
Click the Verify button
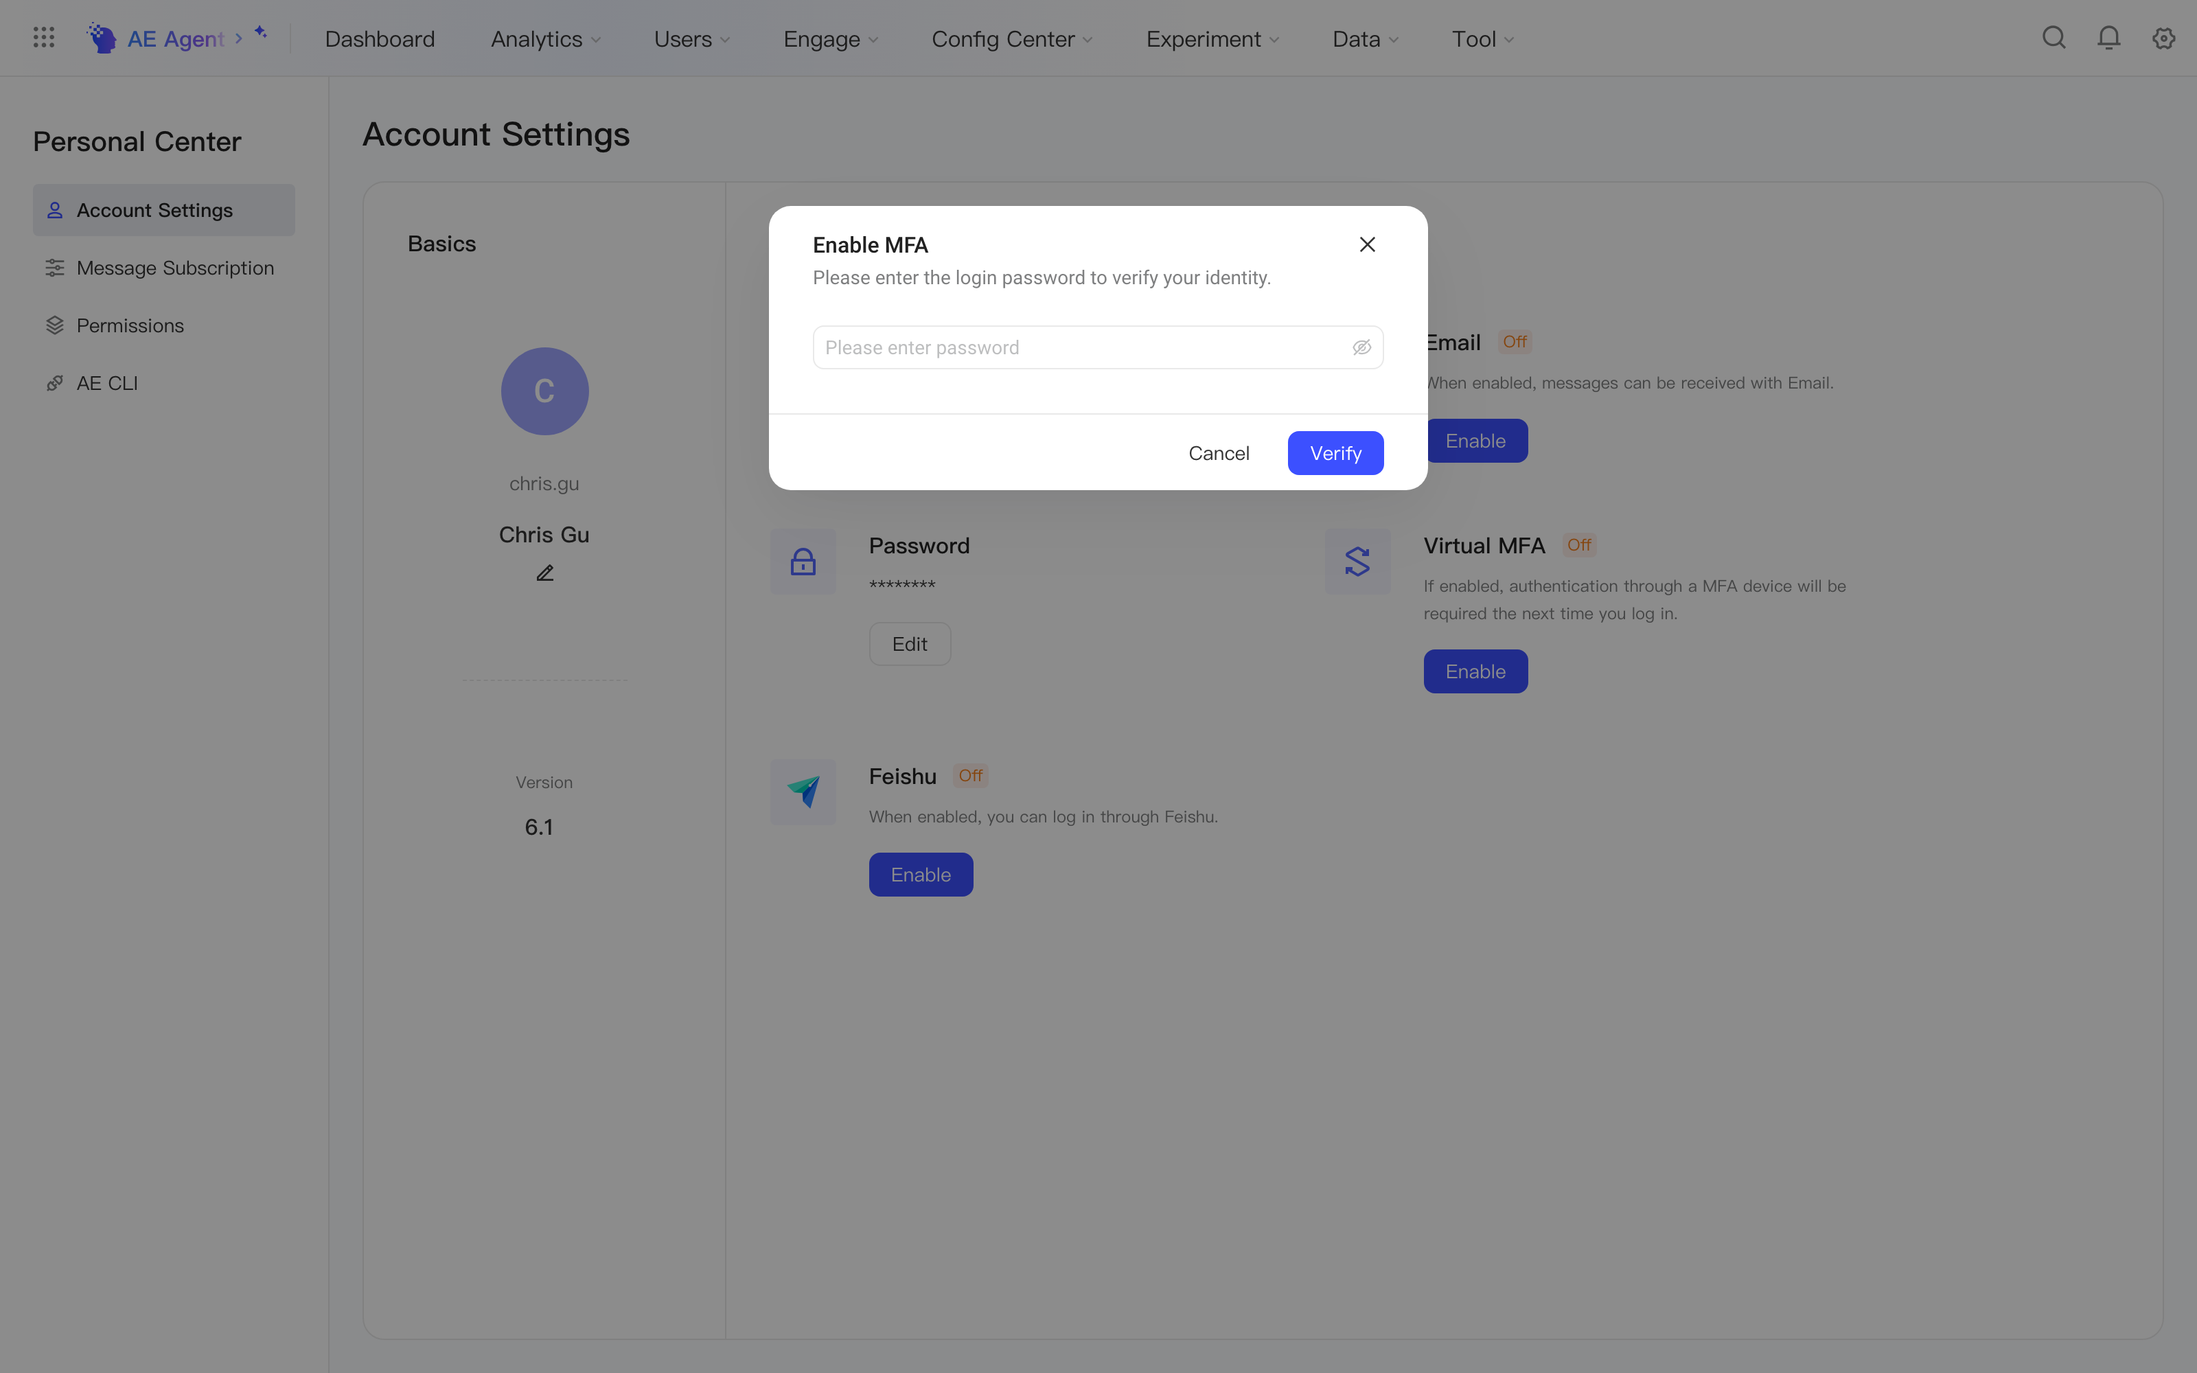pyautogui.click(x=1335, y=453)
